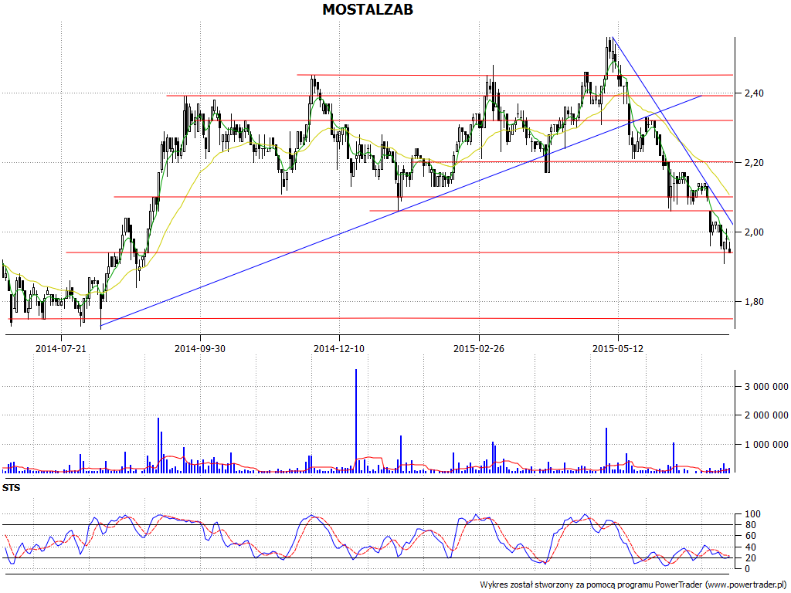Click the 2,00 price axis label
This screenshot has width=791, height=593.
(754, 232)
